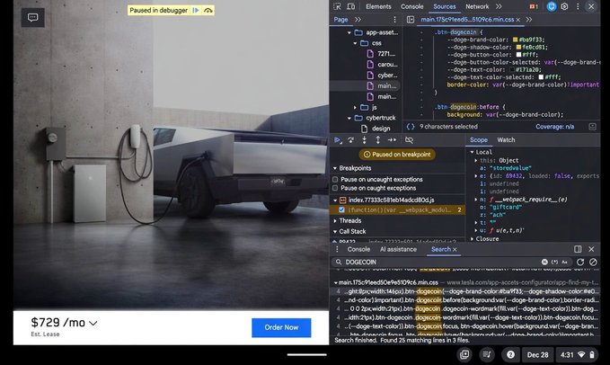The height and width of the screenshot is (365, 610).
Task: Click the Order Now button
Action: click(281, 327)
